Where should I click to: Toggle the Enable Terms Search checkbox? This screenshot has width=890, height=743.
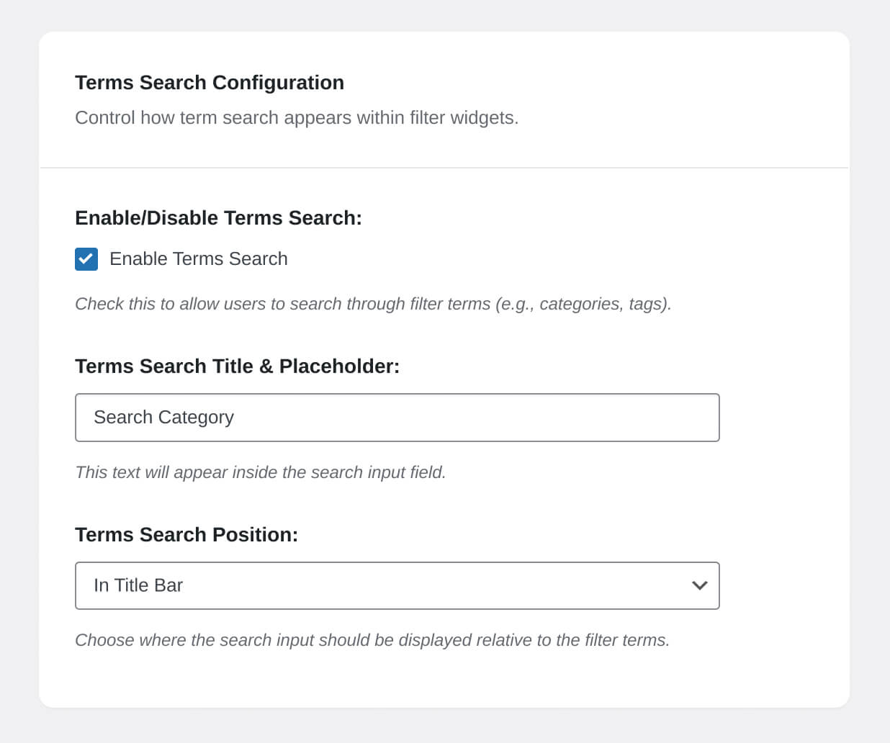click(x=86, y=259)
